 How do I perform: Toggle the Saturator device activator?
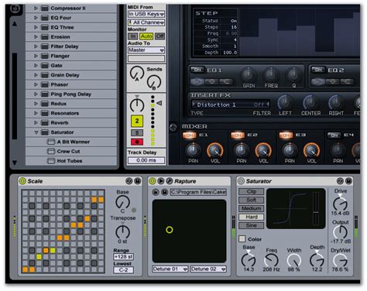tap(241, 181)
